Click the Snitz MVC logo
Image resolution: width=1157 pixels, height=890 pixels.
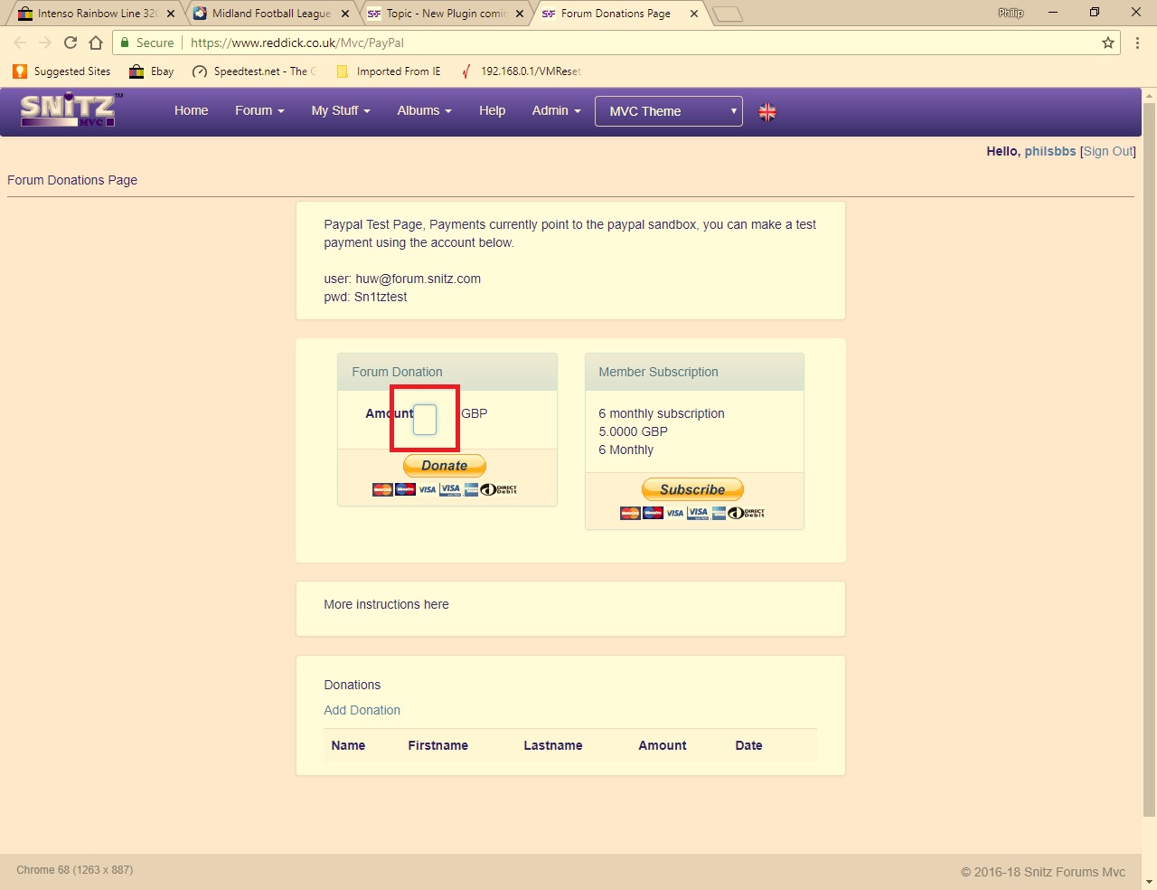[x=69, y=110]
